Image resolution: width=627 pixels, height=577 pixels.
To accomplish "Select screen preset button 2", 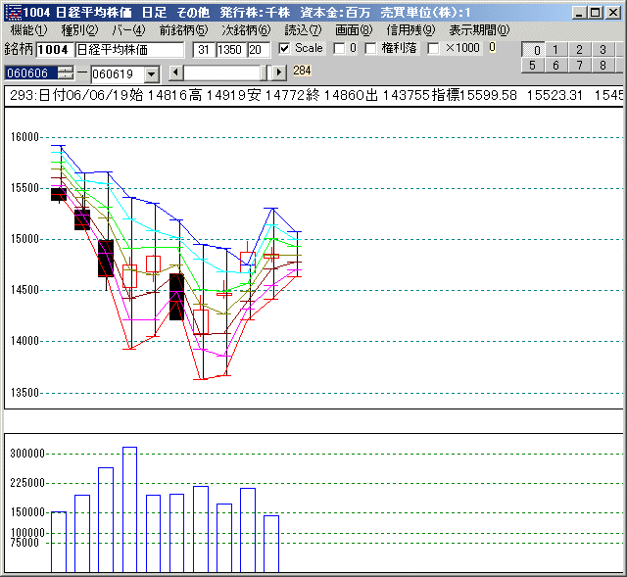I will point(579,50).
